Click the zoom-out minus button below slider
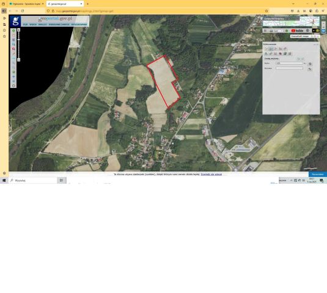This screenshot has width=327, height=293. click(18, 60)
